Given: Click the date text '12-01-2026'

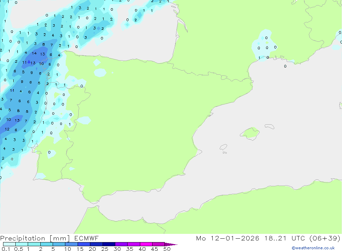Looking at the screenshot, I should point(235,238).
